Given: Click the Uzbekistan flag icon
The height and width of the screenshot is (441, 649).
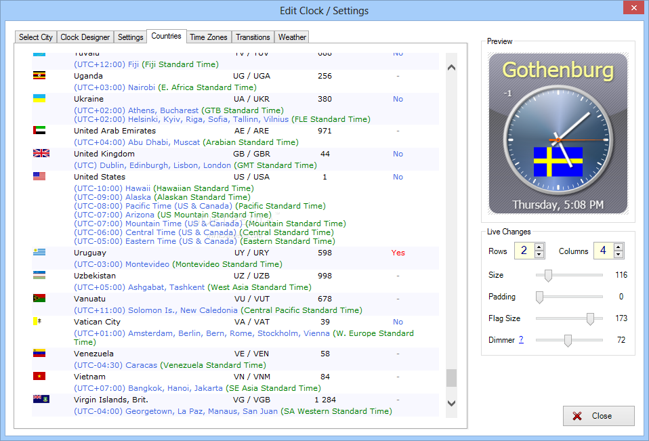Looking at the screenshot, I should click(39, 275).
